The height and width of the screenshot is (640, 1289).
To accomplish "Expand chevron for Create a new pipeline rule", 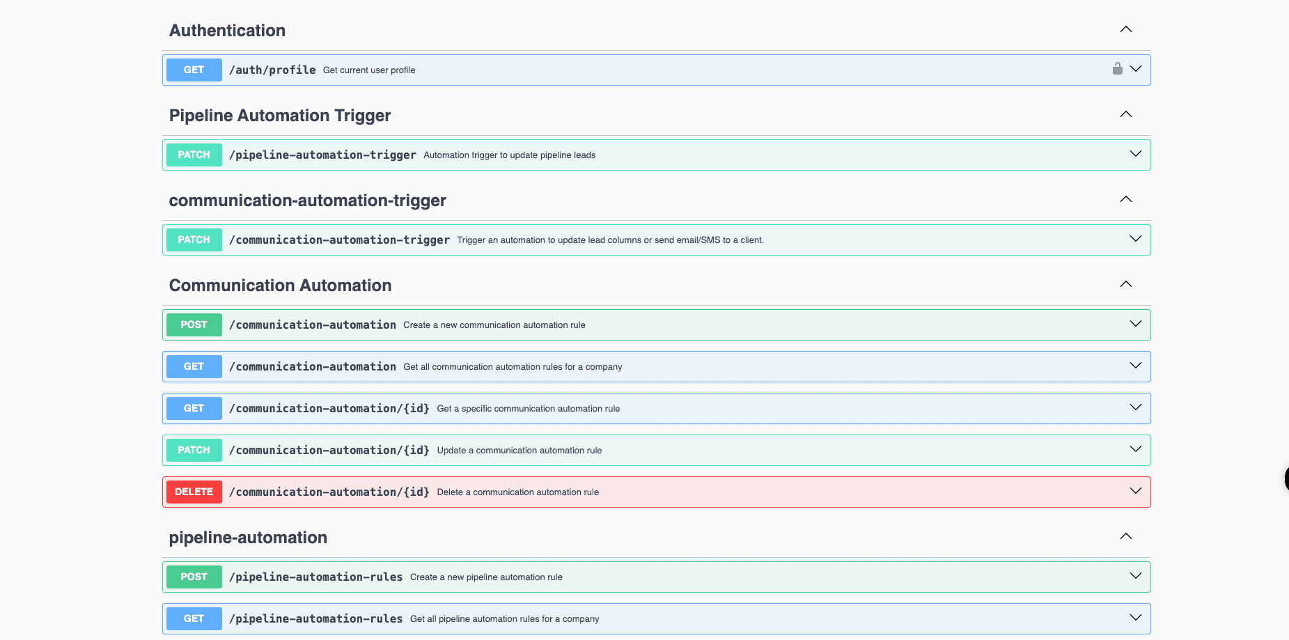I will [1136, 576].
